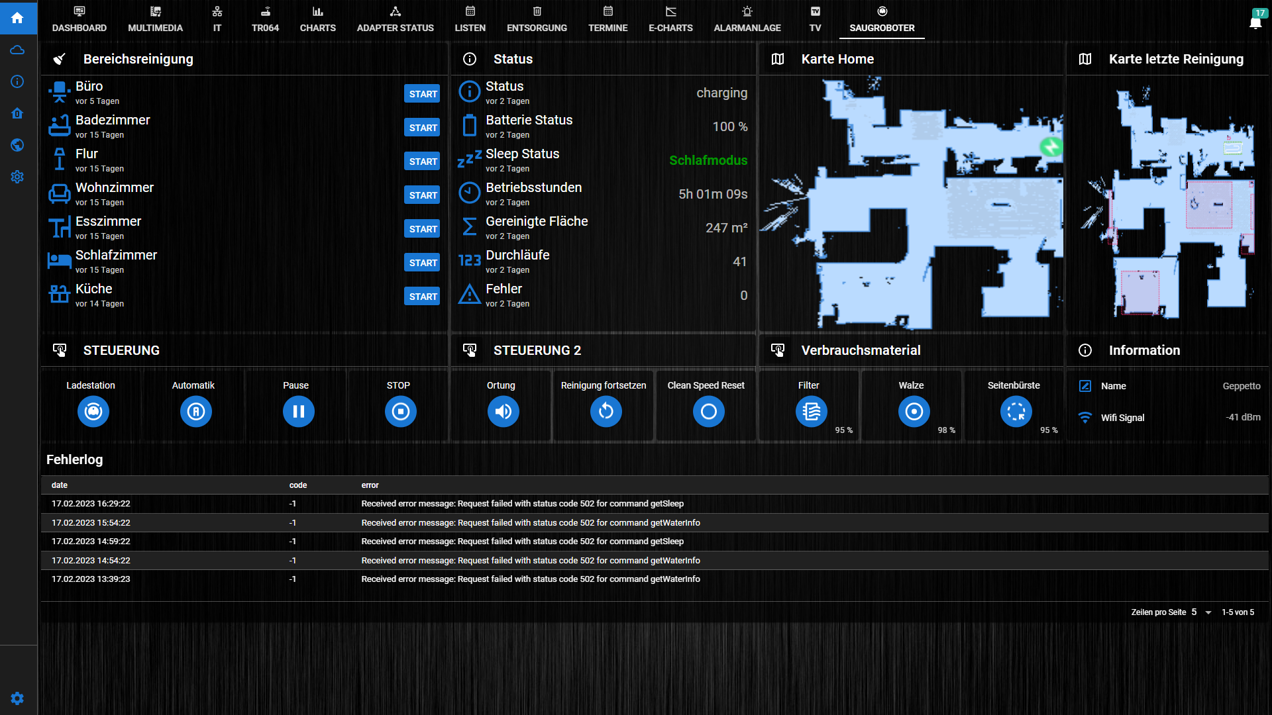
Task: Click the Ladestation return-to-dock icon
Action: 93,412
